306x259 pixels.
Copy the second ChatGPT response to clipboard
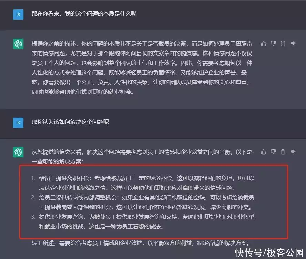coord(283,151)
